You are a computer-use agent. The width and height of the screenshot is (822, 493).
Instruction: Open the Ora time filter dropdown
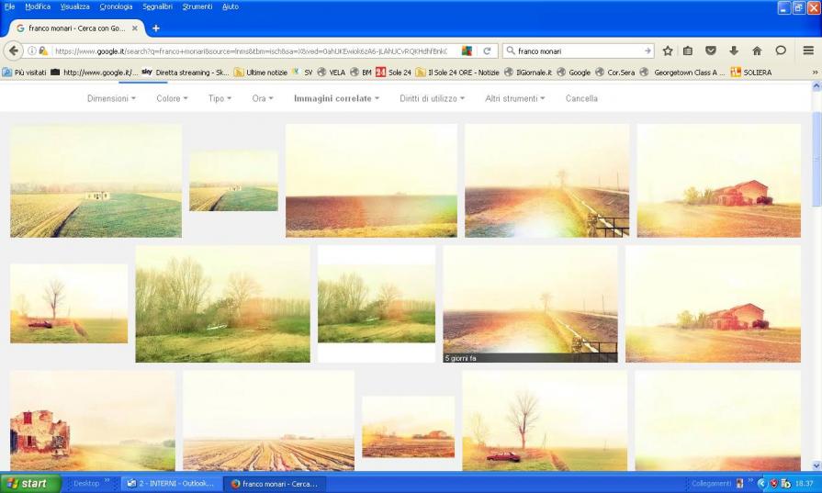pyautogui.click(x=265, y=98)
